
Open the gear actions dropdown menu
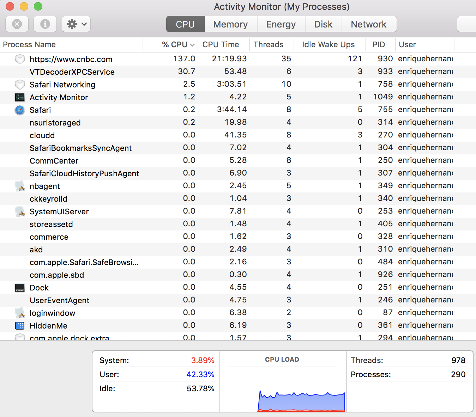pos(76,24)
